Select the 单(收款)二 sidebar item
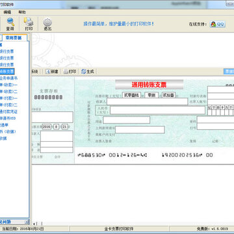 8,92
